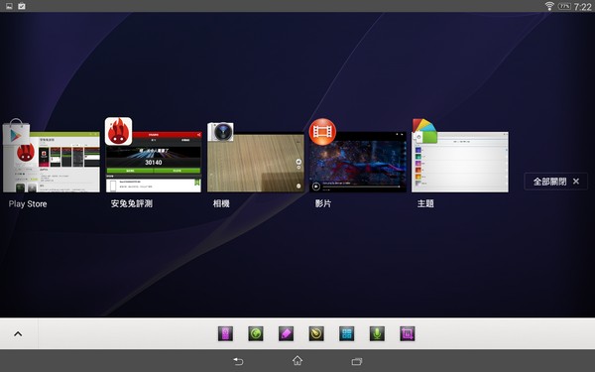This screenshot has width=595, height=372.
Task: Go to the Home screen
Action: pos(297,361)
